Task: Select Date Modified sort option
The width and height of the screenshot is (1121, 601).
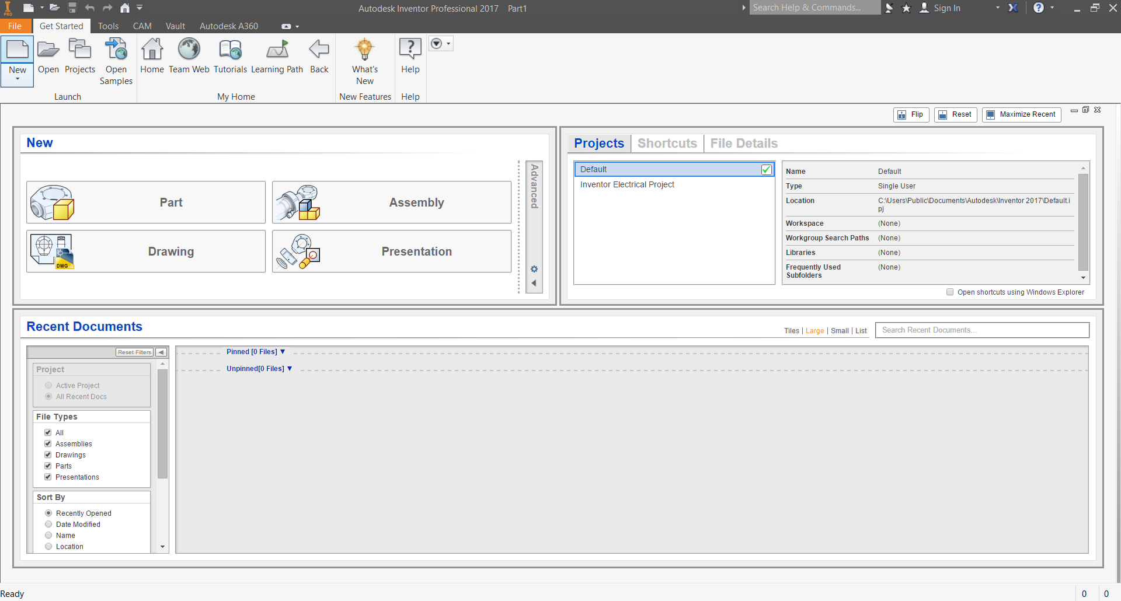Action: 48,524
